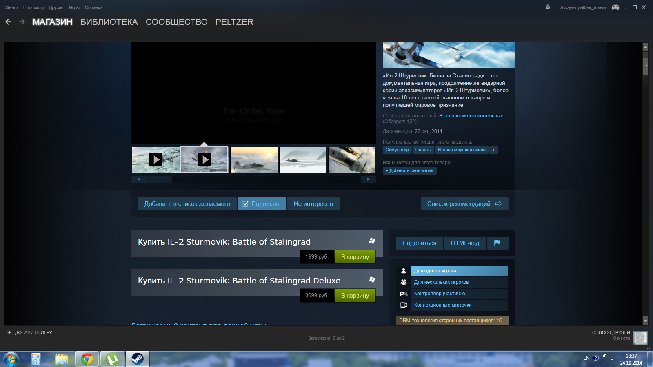Click the forward navigation arrow
Viewport: 653px width, 367px height.
tap(22, 22)
